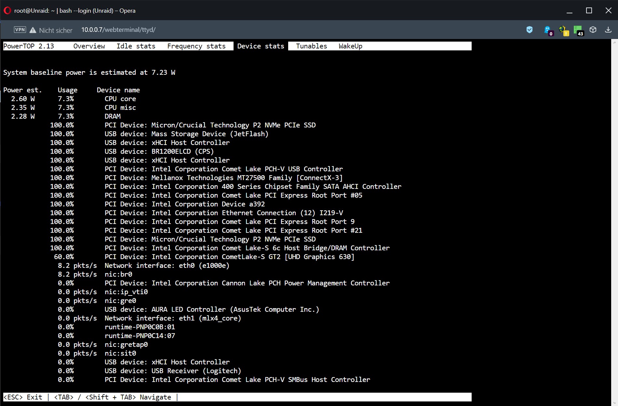618x406 pixels.
Task: Click the '60.0%' usage value
Action: [x=64, y=257]
